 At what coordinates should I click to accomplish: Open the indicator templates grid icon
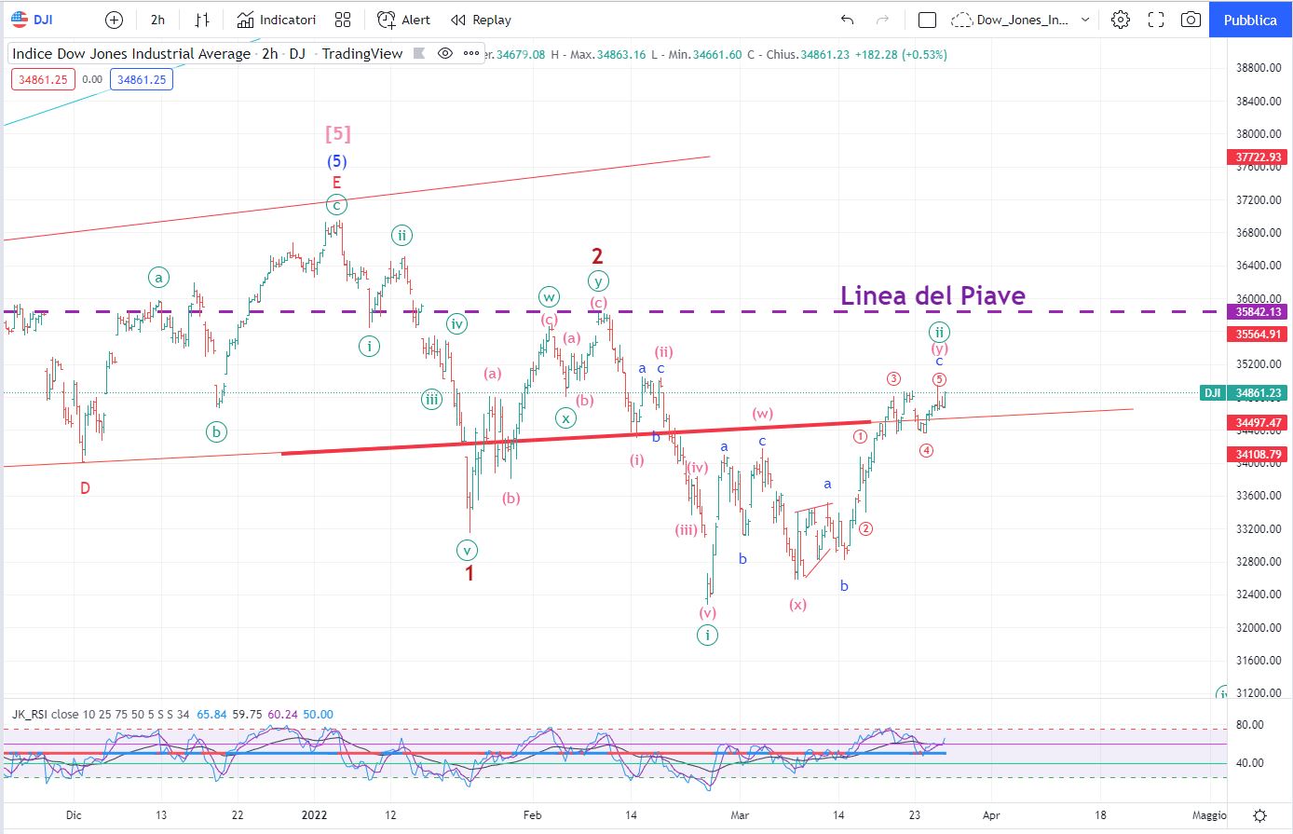(343, 20)
